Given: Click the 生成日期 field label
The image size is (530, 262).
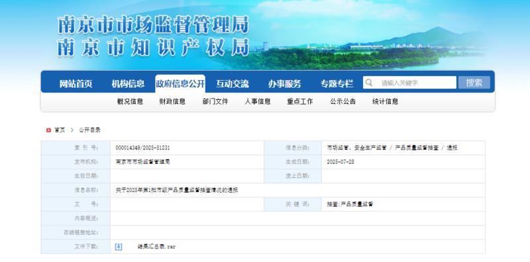Looking at the screenshot, I should [x=297, y=162].
